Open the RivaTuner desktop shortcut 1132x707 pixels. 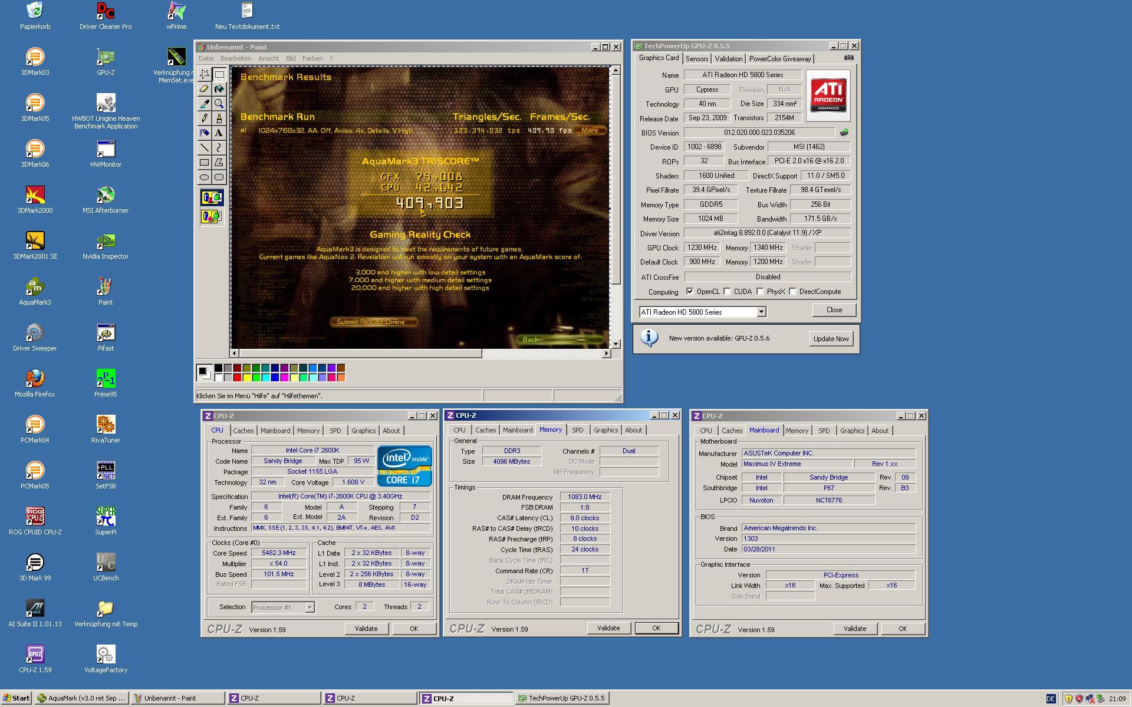106,430
